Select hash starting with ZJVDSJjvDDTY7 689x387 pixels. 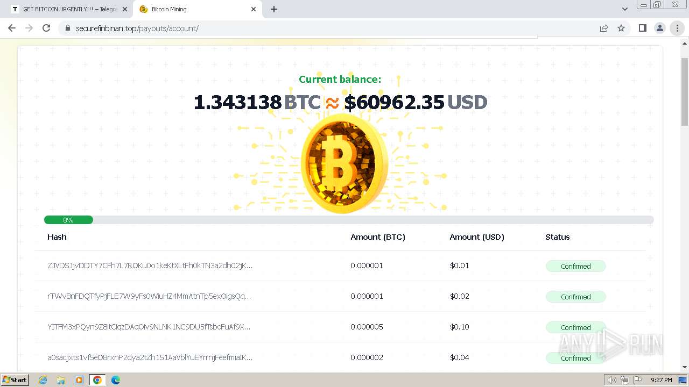coord(150,266)
